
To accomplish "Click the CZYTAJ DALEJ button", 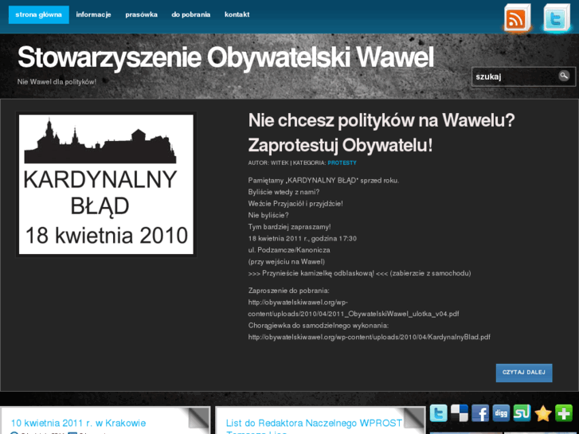I will (x=524, y=373).
